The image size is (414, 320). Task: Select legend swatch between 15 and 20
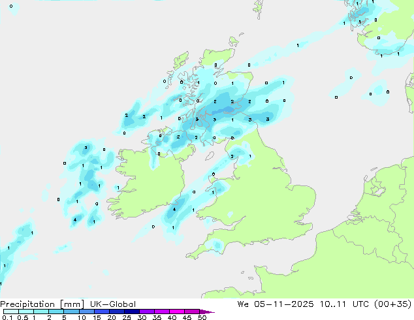101,312
